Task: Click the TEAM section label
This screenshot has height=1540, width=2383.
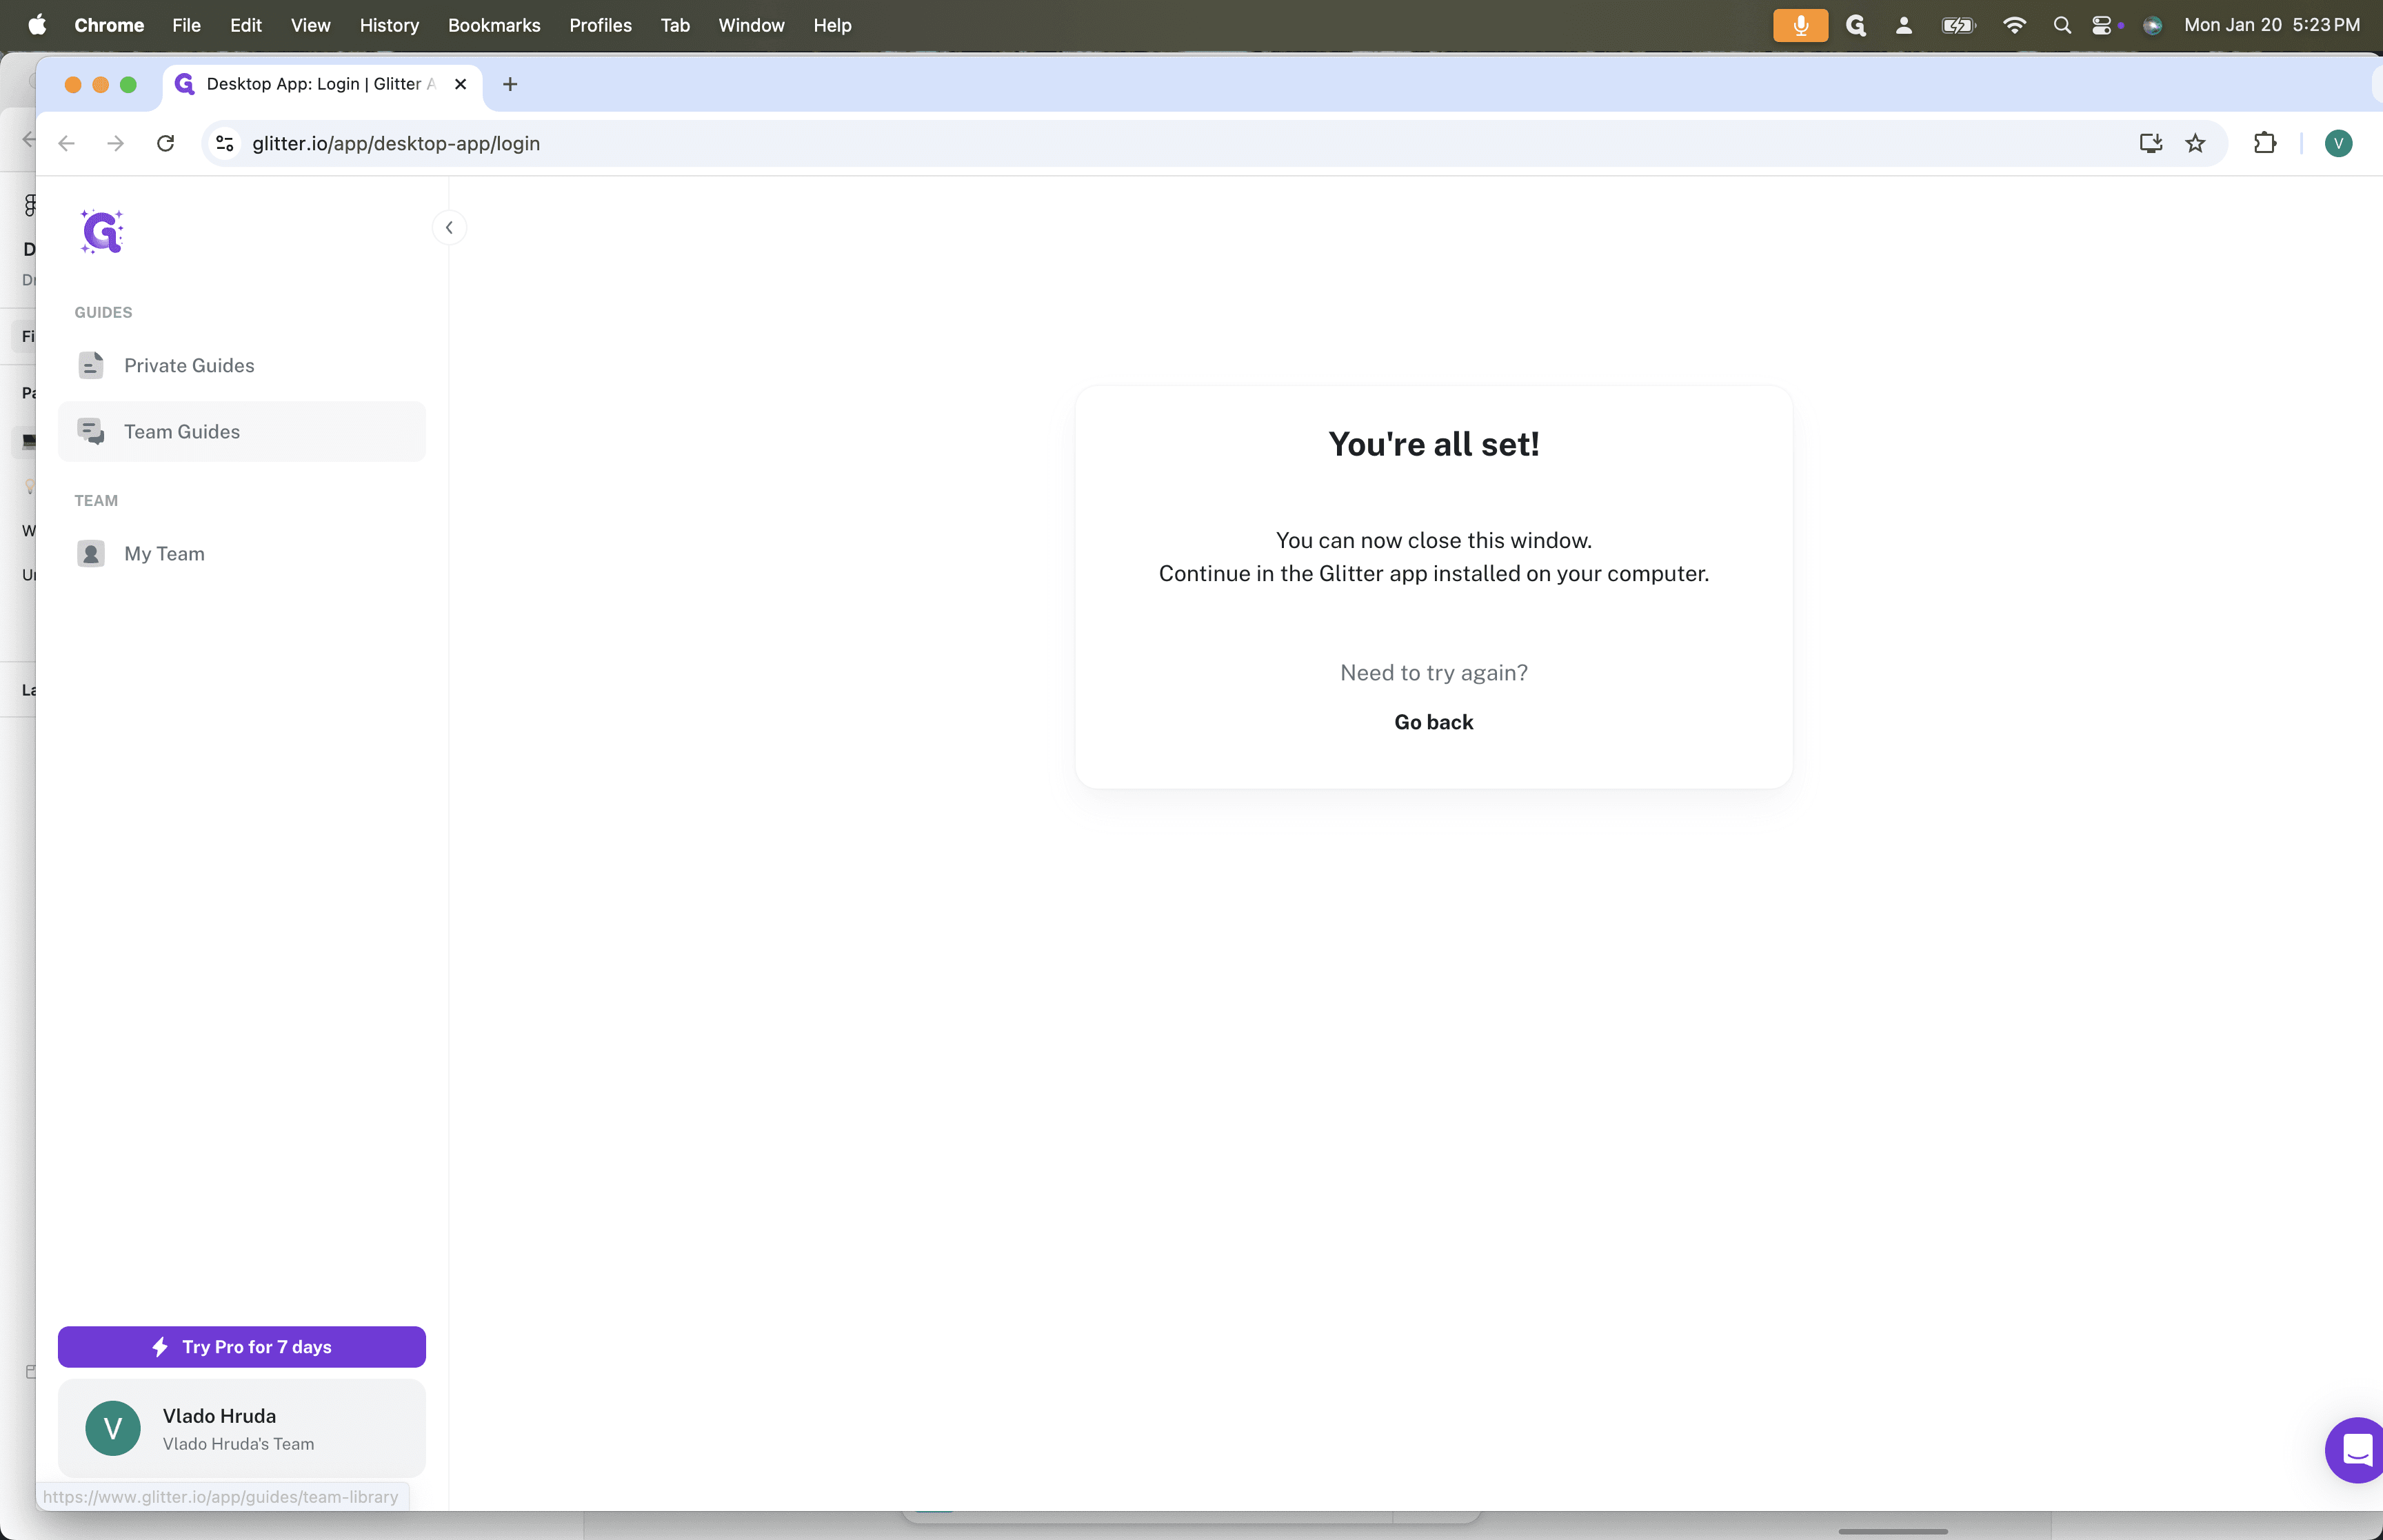Action: click(96, 500)
